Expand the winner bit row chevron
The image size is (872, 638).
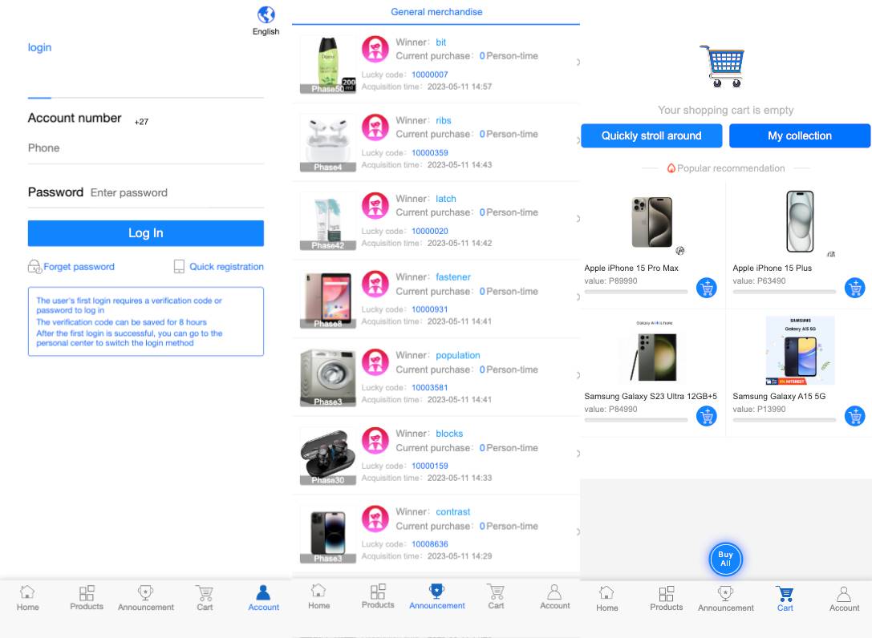click(x=578, y=63)
